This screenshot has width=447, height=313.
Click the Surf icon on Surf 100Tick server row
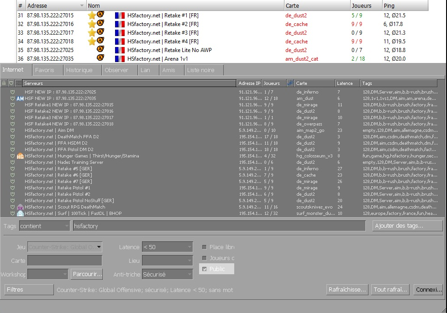[x=20, y=214]
